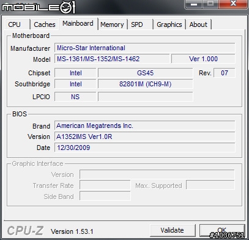Click the Motherboard group heading
Screen dimensions: 249x240
point(31,36)
